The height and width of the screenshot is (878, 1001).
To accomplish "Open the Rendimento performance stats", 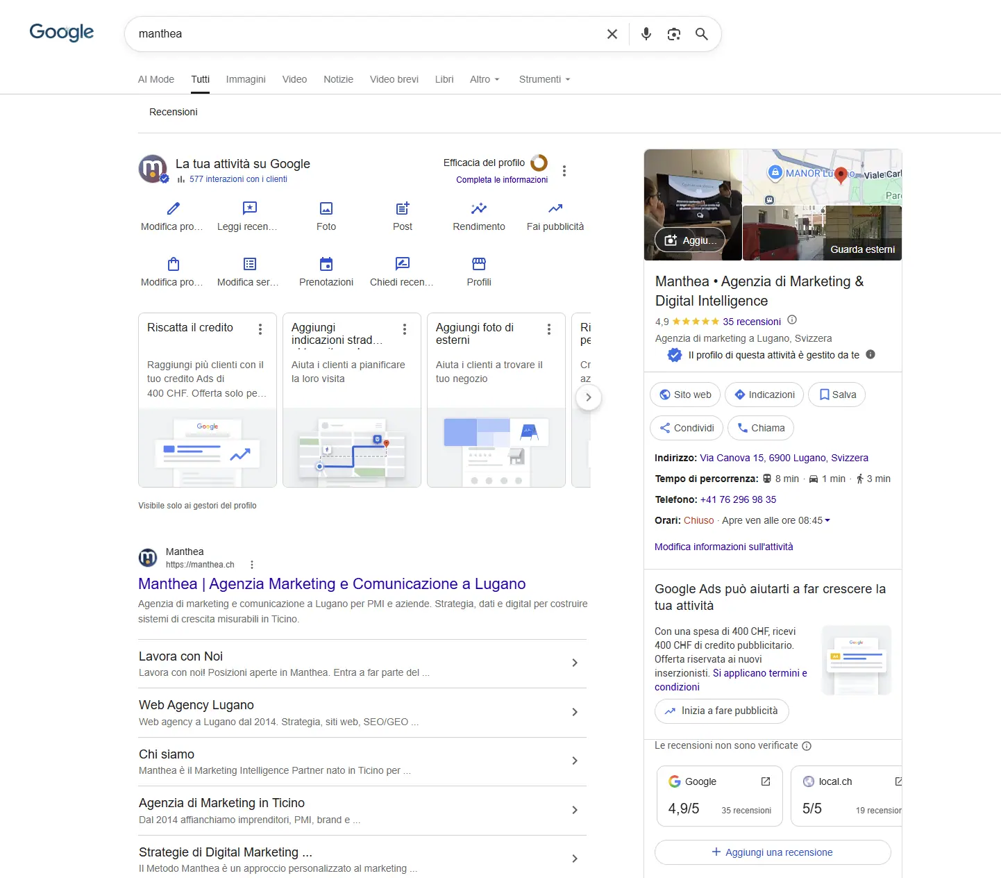I will 479,217.
